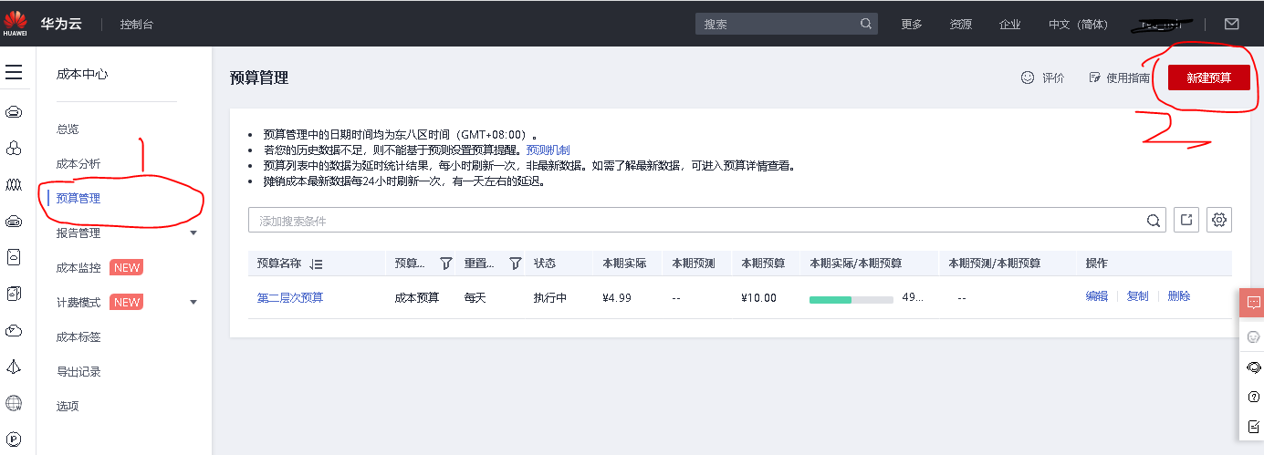Click the 华为云 brand name

pyautogui.click(x=61, y=24)
